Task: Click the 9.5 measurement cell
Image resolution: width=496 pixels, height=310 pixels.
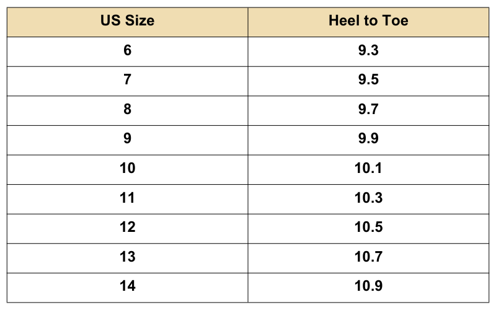Action: [368, 80]
